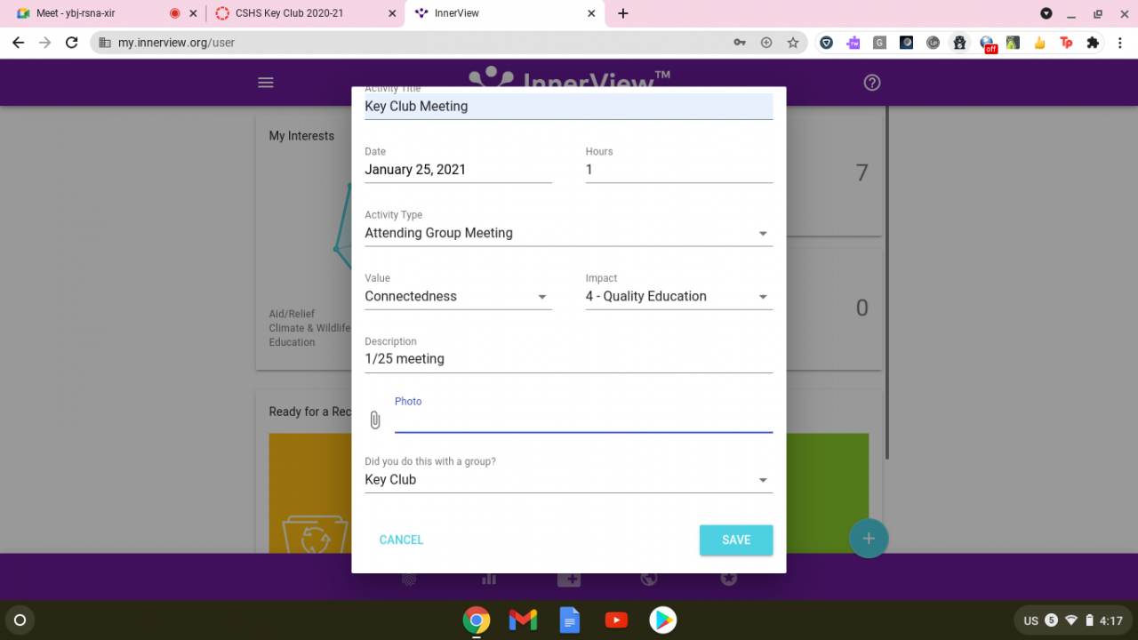The height and width of the screenshot is (640, 1138).
Task: Click the Date field showing January 25, 2021
Action: (x=458, y=170)
